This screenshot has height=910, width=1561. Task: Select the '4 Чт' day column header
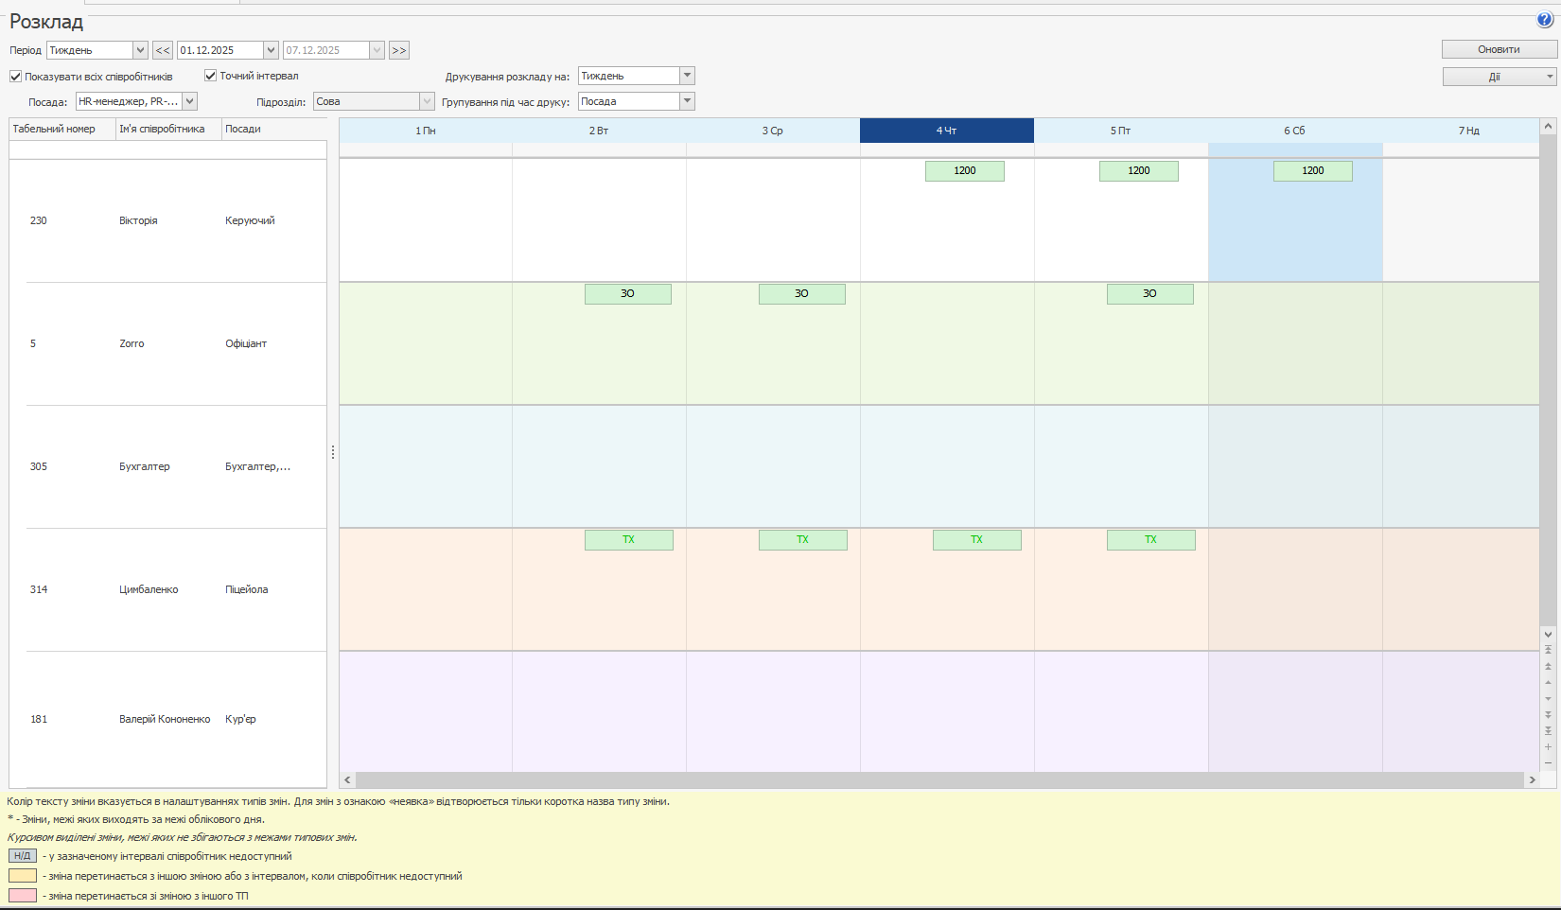coord(946,131)
